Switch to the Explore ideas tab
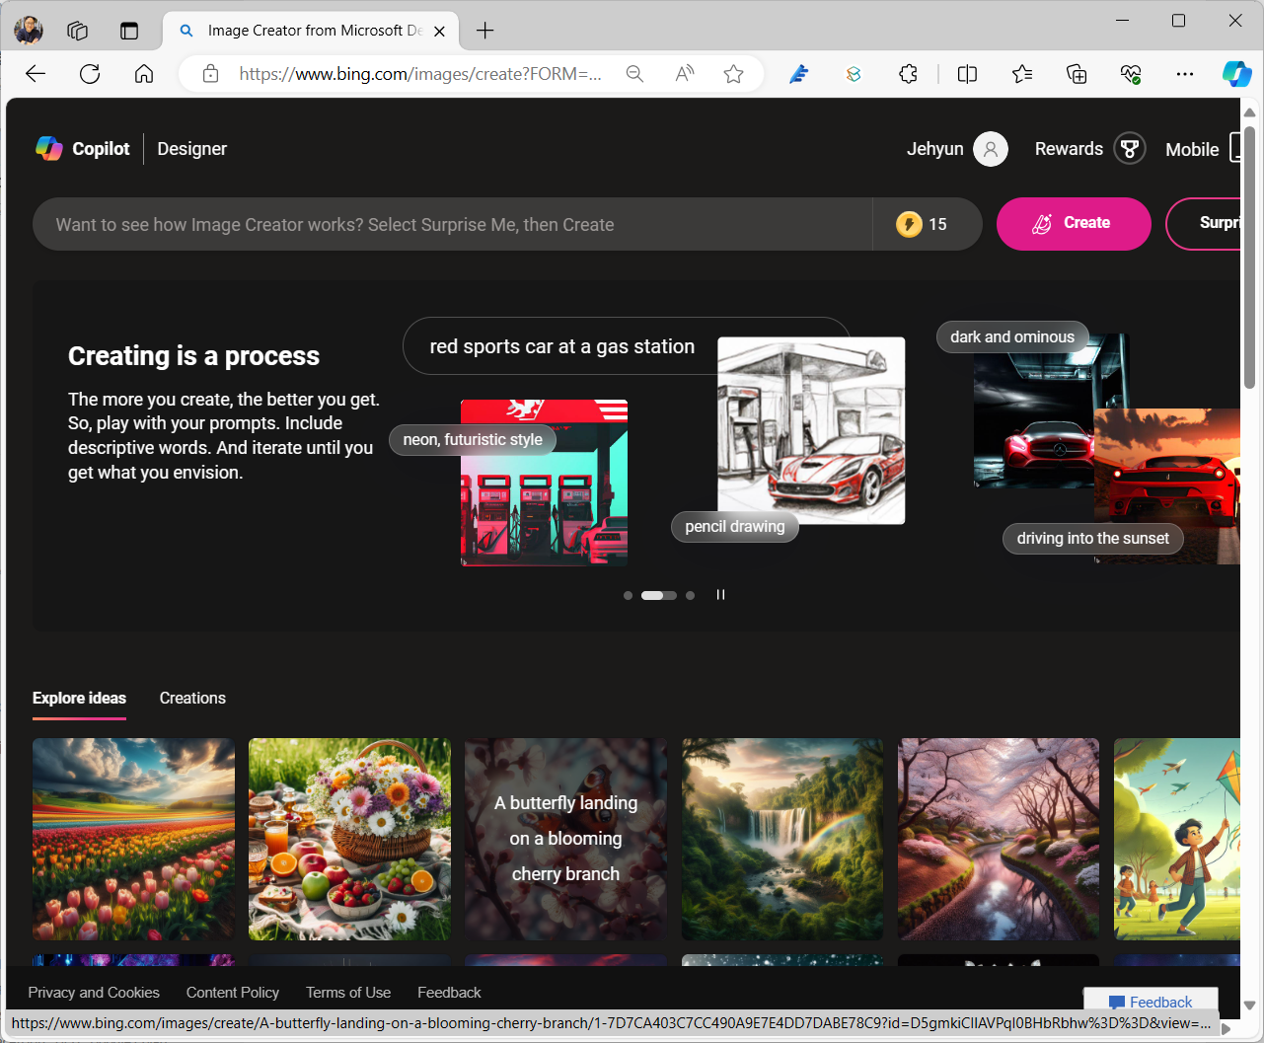Screen dimensions: 1264x1043 tap(79, 699)
